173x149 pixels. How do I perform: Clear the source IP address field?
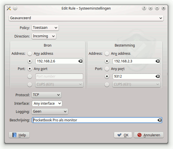pyautogui.click(x=80, y=61)
